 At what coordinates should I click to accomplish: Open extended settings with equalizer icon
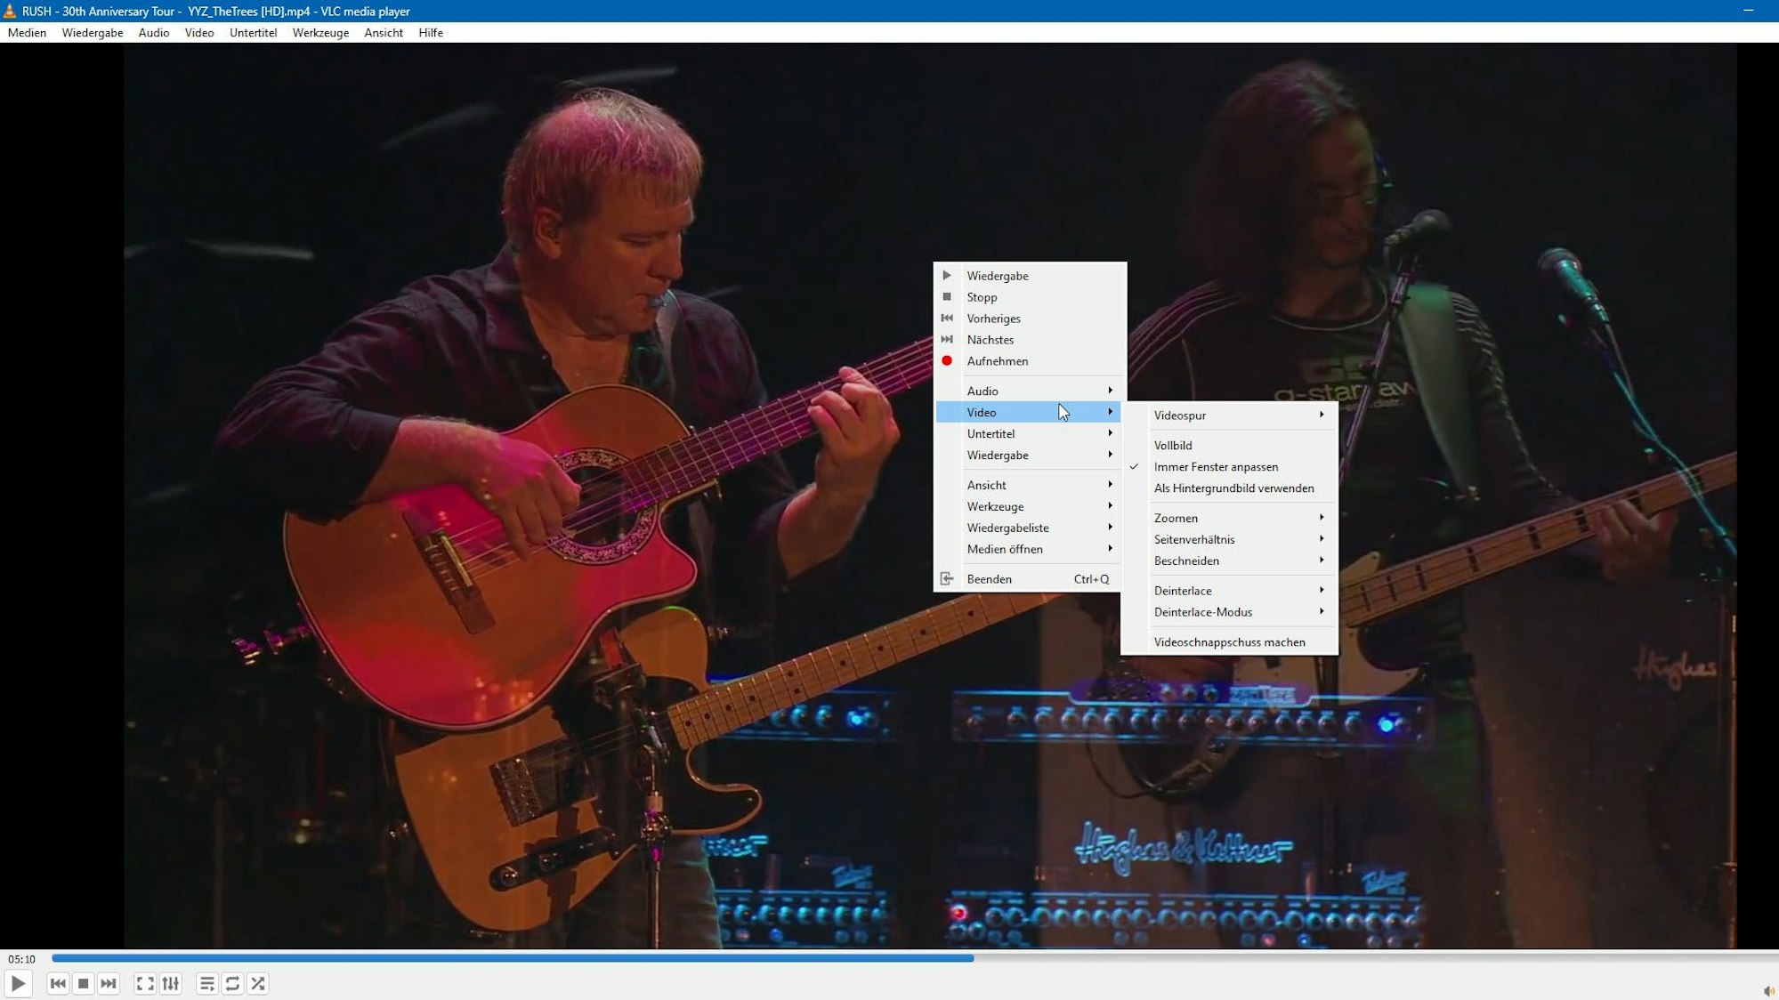171,984
